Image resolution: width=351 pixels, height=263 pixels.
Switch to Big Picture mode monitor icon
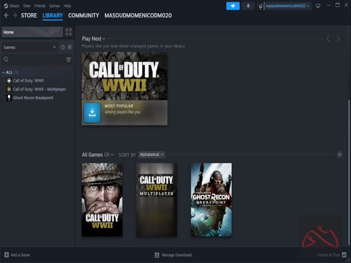click(x=318, y=6)
